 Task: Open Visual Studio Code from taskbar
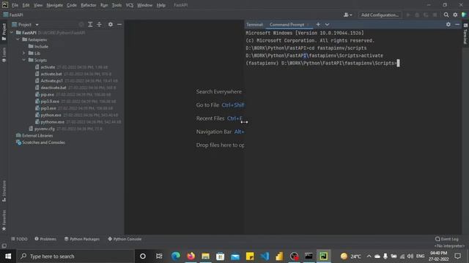[x=265, y=256]
